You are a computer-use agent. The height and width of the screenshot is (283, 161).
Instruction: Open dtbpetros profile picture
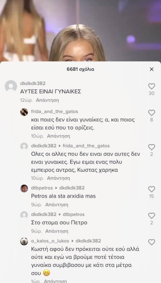point(24,188)
